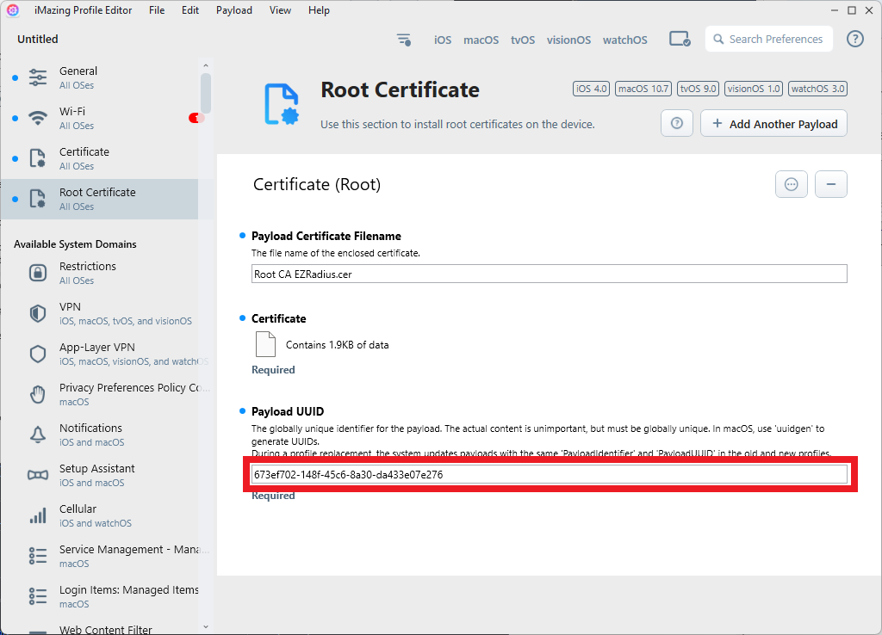This screenshot has height=635, width=882.
Task: Click the Privacy Preferences hand icon
Action: pos(38,394)
